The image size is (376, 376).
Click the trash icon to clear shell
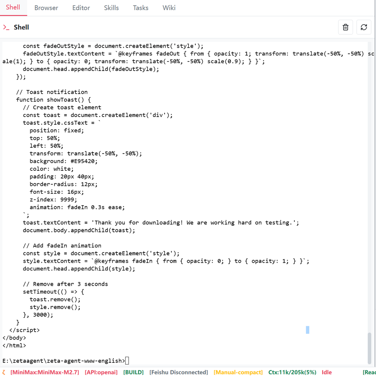345,27
